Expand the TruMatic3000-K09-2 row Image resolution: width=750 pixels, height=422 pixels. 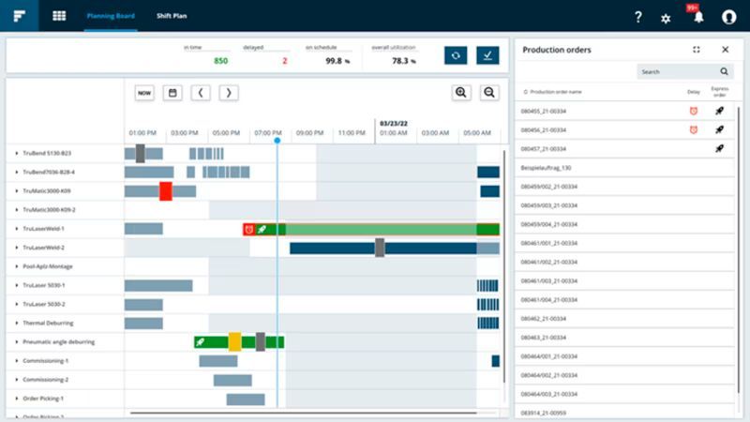click(16, 209)
